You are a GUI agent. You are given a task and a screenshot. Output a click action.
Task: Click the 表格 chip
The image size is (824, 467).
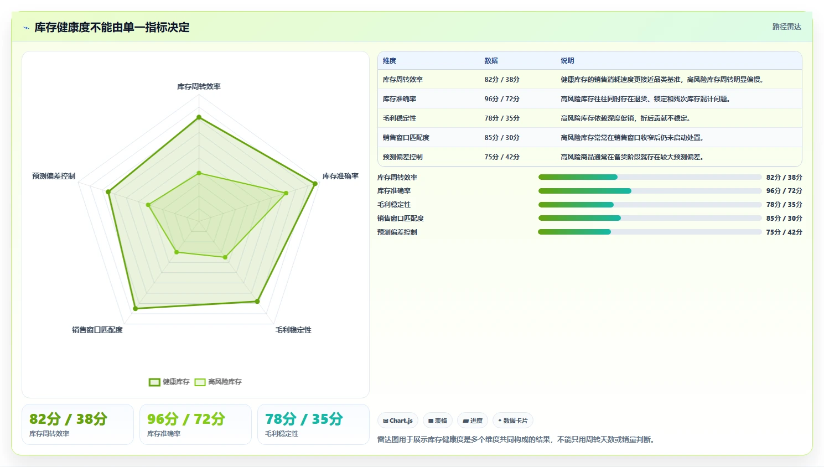click(438, 421)
